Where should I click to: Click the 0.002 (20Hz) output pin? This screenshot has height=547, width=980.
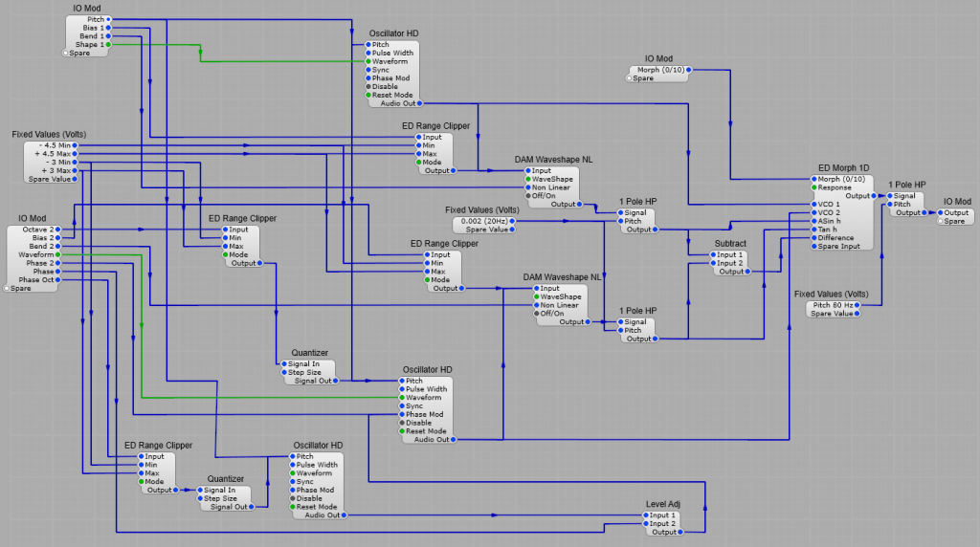512,221
